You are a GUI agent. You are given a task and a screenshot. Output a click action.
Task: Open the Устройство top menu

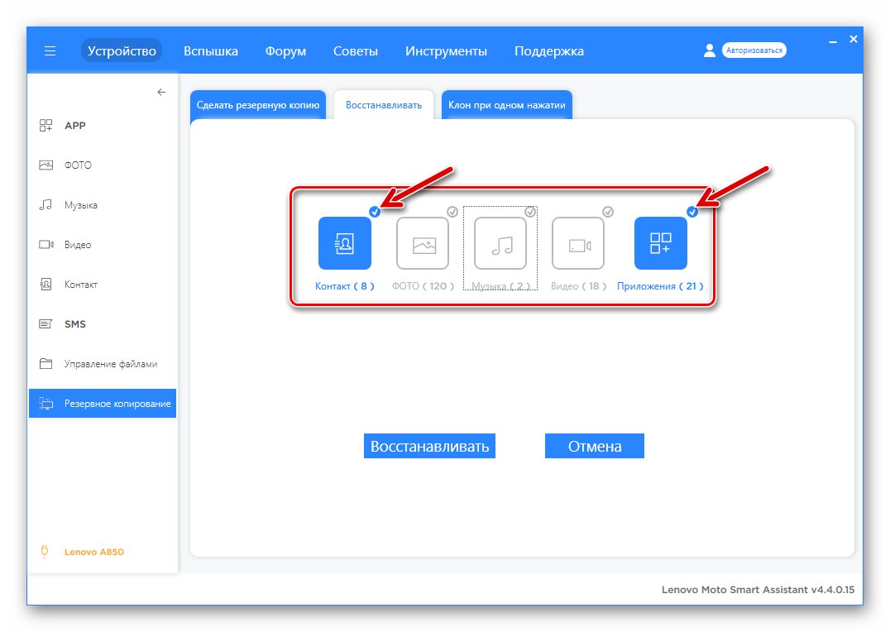[x=122, y=51]
